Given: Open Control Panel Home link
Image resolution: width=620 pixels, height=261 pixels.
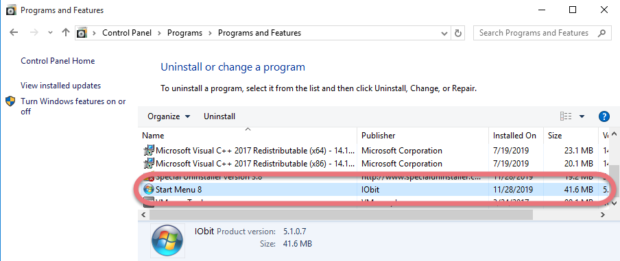Looking at the screenshot, I should (x=58, y=61).
